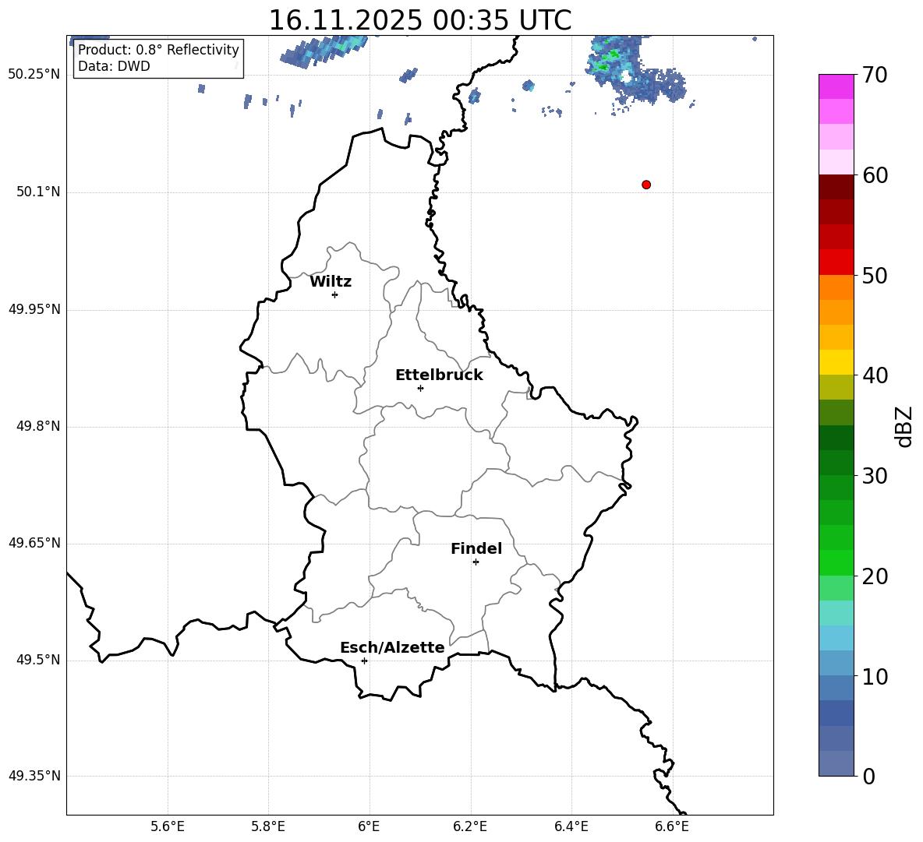Screen dimensions: 923x842
Task: Click the '6.2°E' longitude label
Action: pos(470,826)
